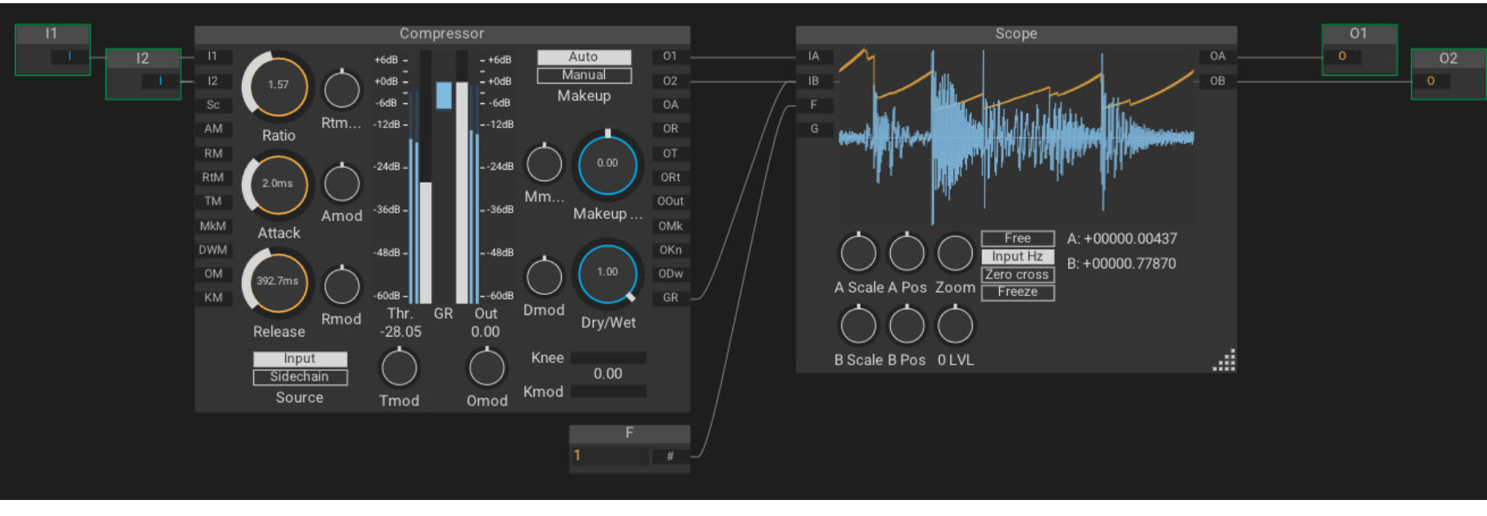The width and height of the screenshot is (1487, 516).
Task: Click the Mm makeup modulation knob
Action: pyautogui.click(x=544, y=164)
